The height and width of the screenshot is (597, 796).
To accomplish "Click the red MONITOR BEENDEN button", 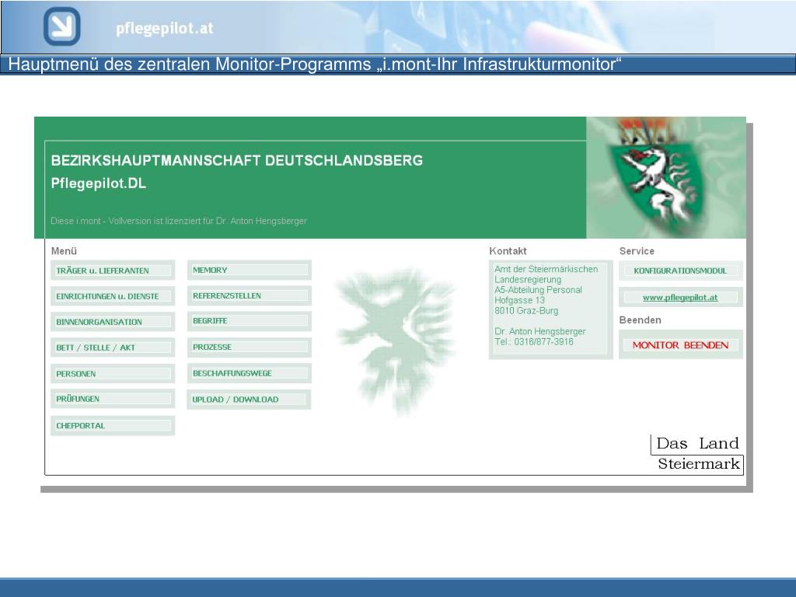I will 680,345.
